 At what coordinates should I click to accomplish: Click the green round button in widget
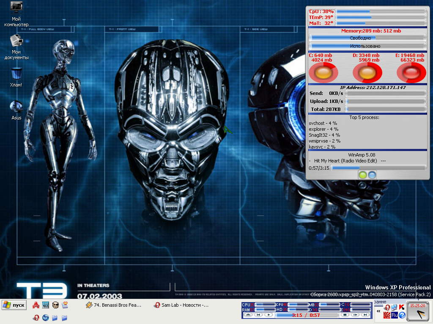363,175
